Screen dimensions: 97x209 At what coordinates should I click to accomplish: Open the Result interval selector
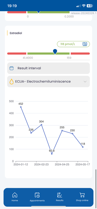48,68
